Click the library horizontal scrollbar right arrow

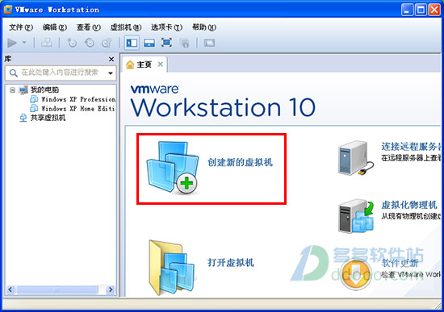click(x=111, y=289)
